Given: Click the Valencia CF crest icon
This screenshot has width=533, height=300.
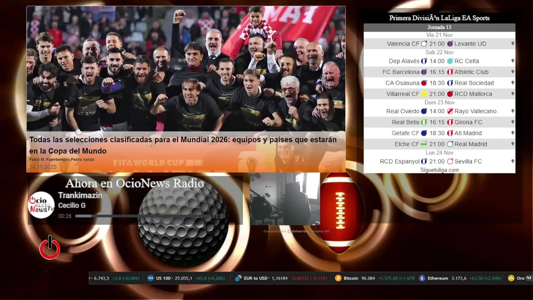Looking at the screenshot, I should tap(424, 44).
